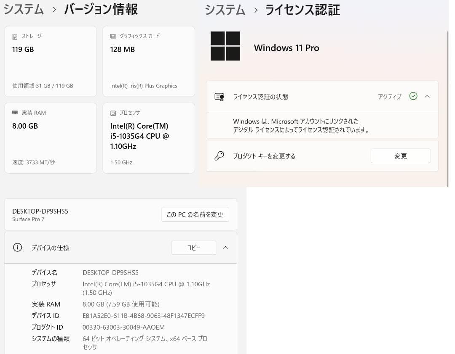
Task: Click the Intel(R) Iris(R) Plus Graphics text
Action: click(144, 86)
